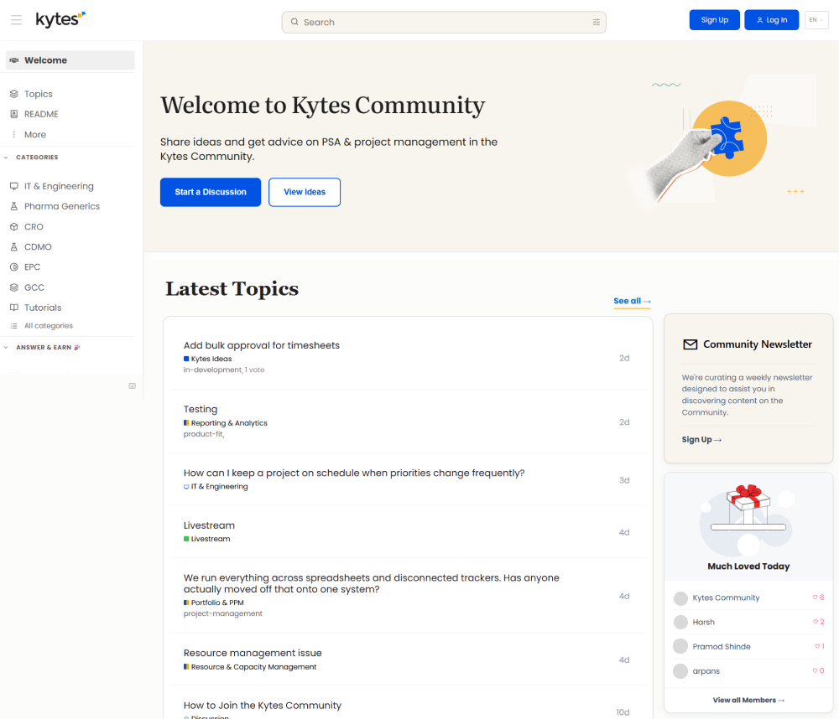Click View all Members link

click(748, 701)
